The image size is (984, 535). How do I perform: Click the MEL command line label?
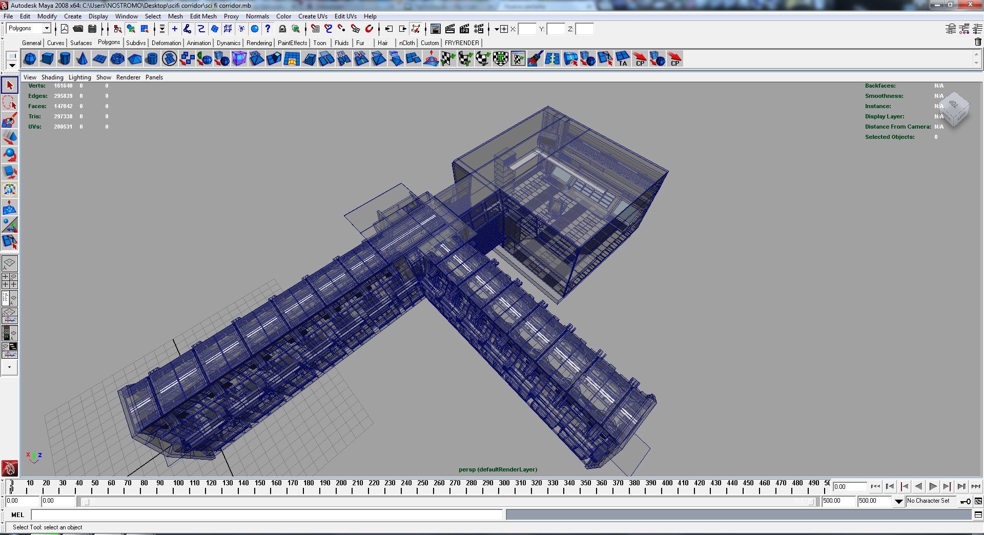coord(18,515)
